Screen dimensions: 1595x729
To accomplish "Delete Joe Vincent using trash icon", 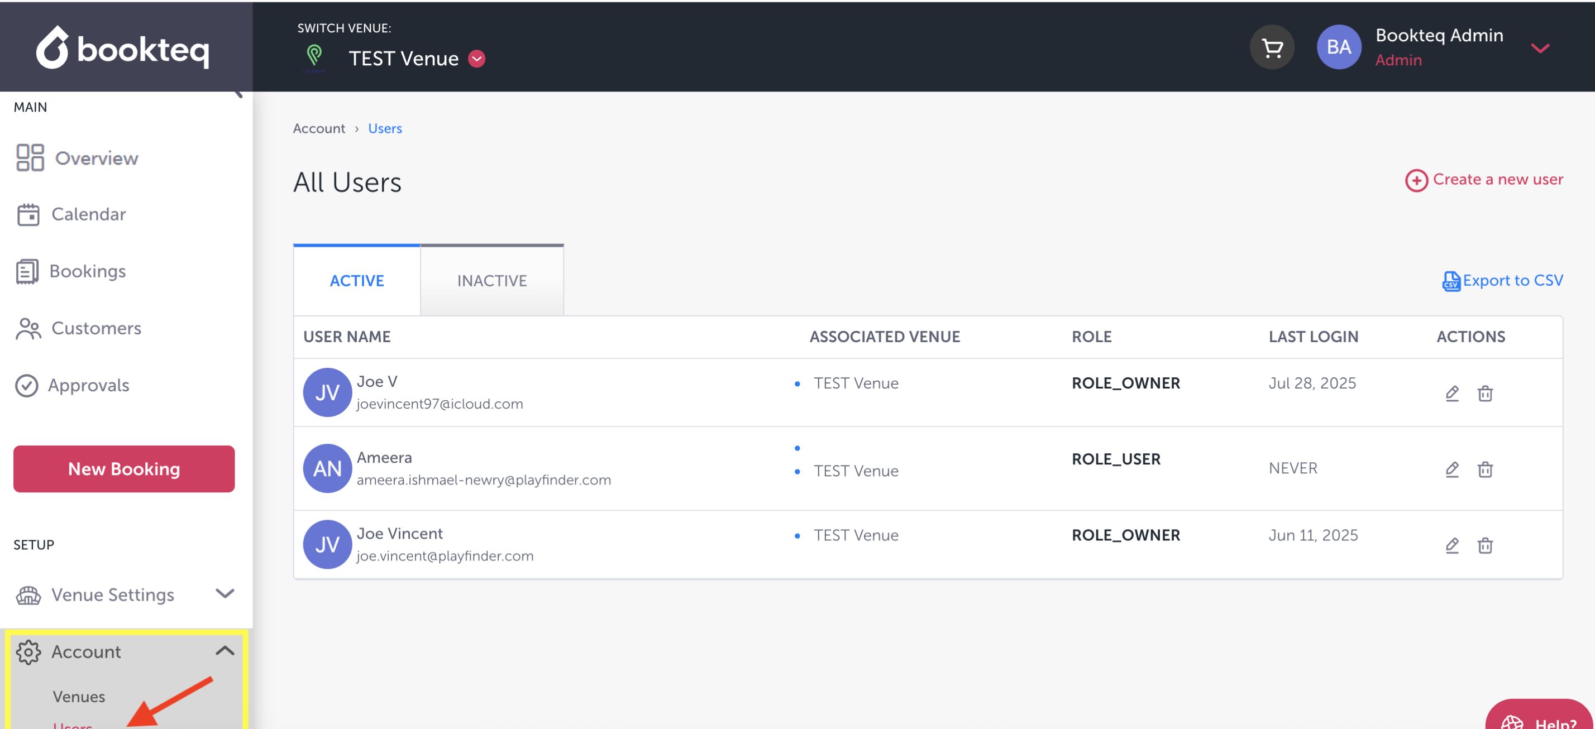I will (x=1485, y=545).
